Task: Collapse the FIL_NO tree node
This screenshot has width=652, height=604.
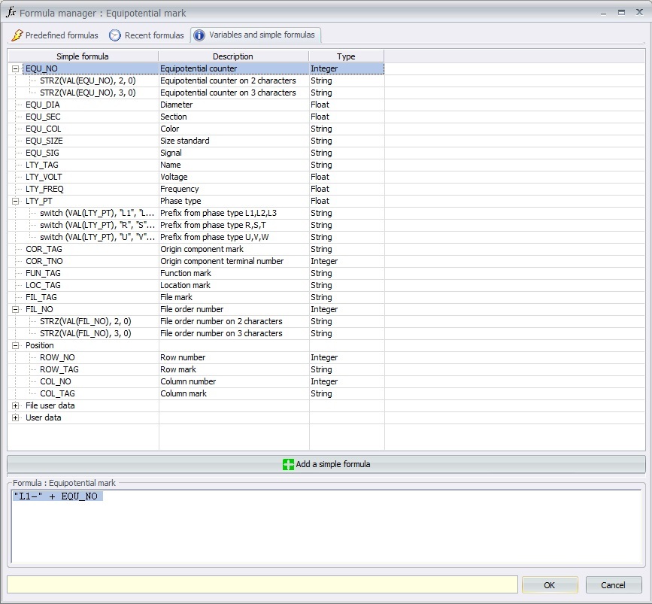Action: pos(16,309)
